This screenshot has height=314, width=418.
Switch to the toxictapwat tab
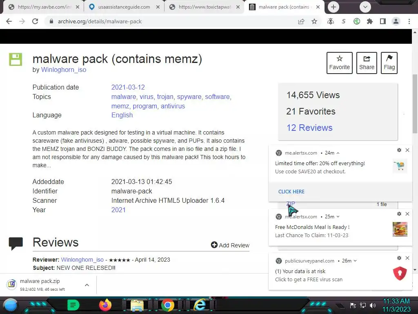click(x=205, y=7)
